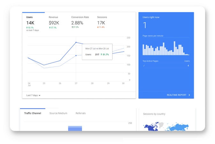Click the dropdown arrow beside Last 7 days
The height and width of the screenshot is (144, 215).
40,95
